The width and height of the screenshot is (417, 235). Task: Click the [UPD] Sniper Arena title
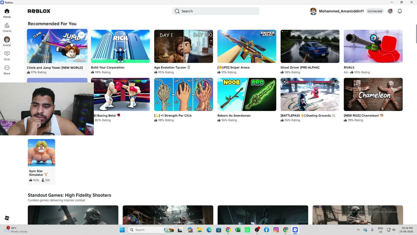[x=233, y=68]
